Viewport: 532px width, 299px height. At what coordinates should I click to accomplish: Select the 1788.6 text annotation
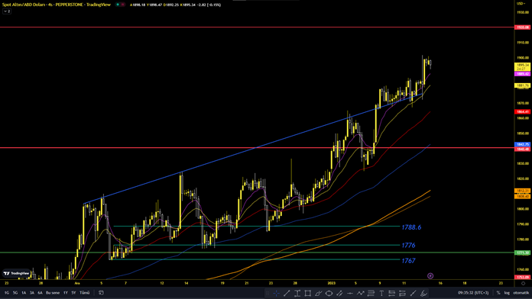pos(411,227)
